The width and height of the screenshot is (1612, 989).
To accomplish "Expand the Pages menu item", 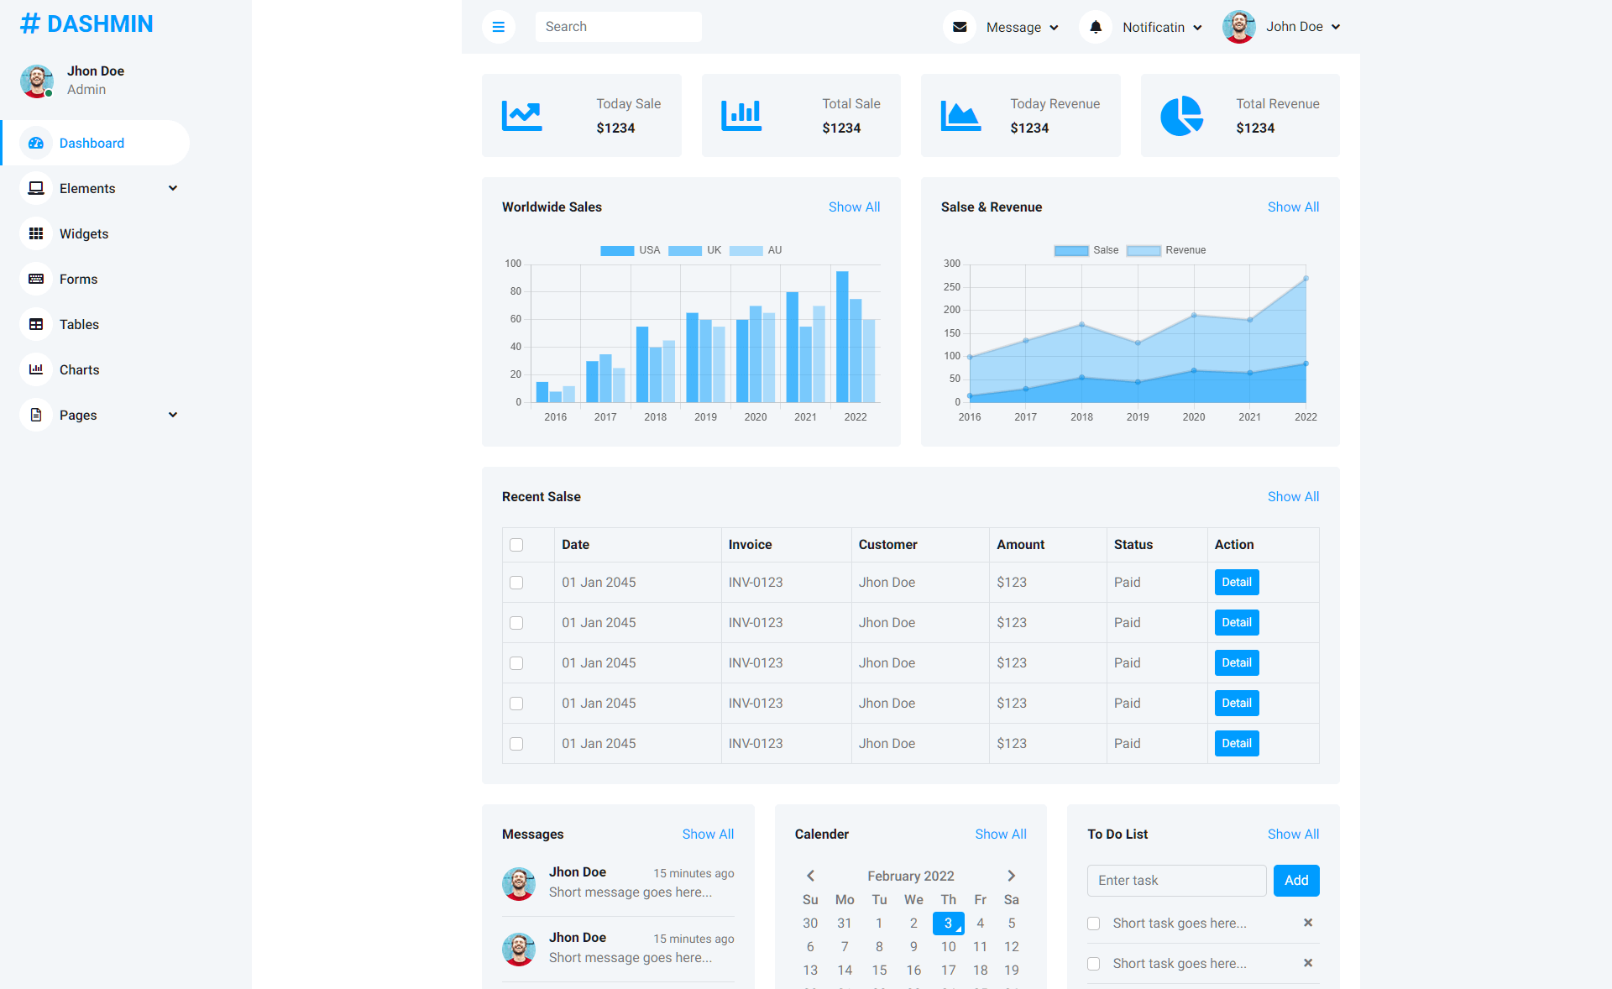I will point(102,415).
